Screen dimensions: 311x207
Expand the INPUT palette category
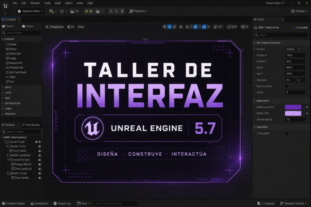click(x=2, y=87)
